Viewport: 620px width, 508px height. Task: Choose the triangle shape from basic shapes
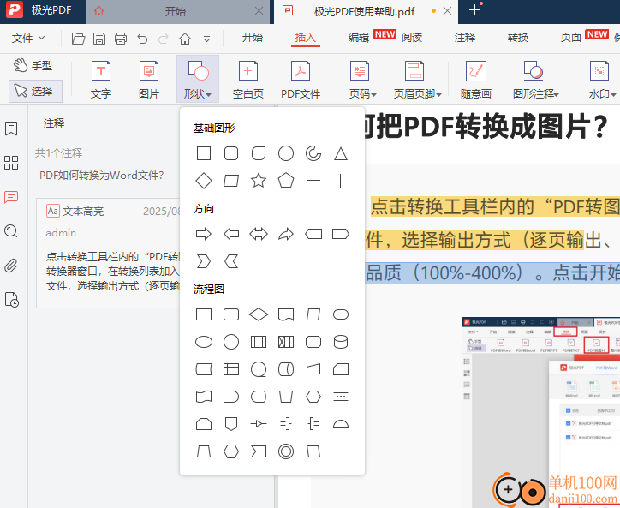[x=341, y=153]
